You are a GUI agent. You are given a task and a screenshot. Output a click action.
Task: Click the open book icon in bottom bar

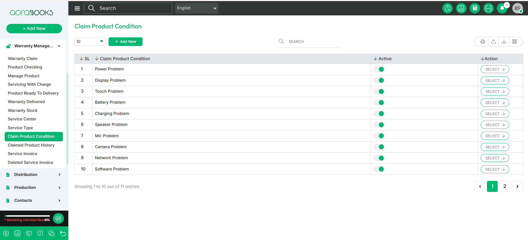pyautogui.click(x=29, y=233)
